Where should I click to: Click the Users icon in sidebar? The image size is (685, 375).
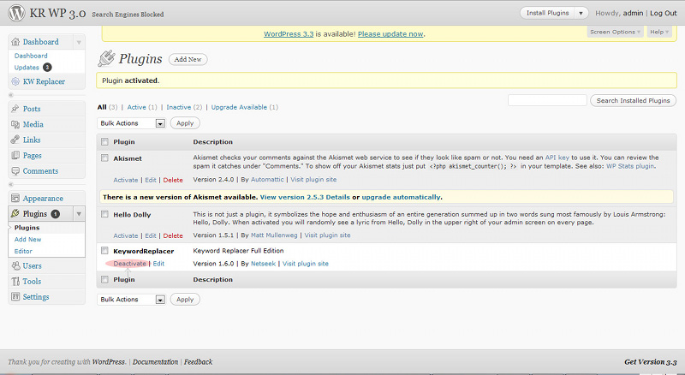[15, 265]
